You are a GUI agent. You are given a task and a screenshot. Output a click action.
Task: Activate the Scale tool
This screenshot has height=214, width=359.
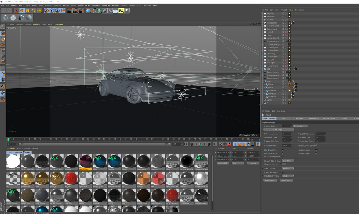(28, 11)
